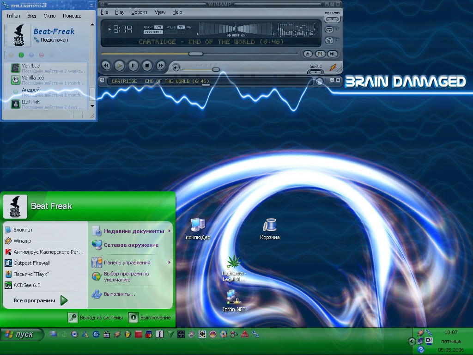Screen dimensions: 473x355
Task: Stop Winamp playback
Action: pyautogui.click(x=147, y=66)
